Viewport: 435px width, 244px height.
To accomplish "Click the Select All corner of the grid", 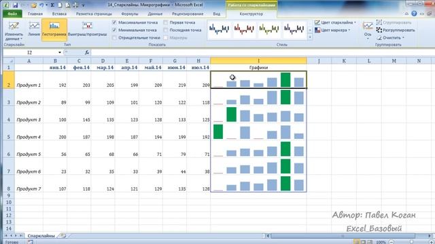I will click(9, 60).
